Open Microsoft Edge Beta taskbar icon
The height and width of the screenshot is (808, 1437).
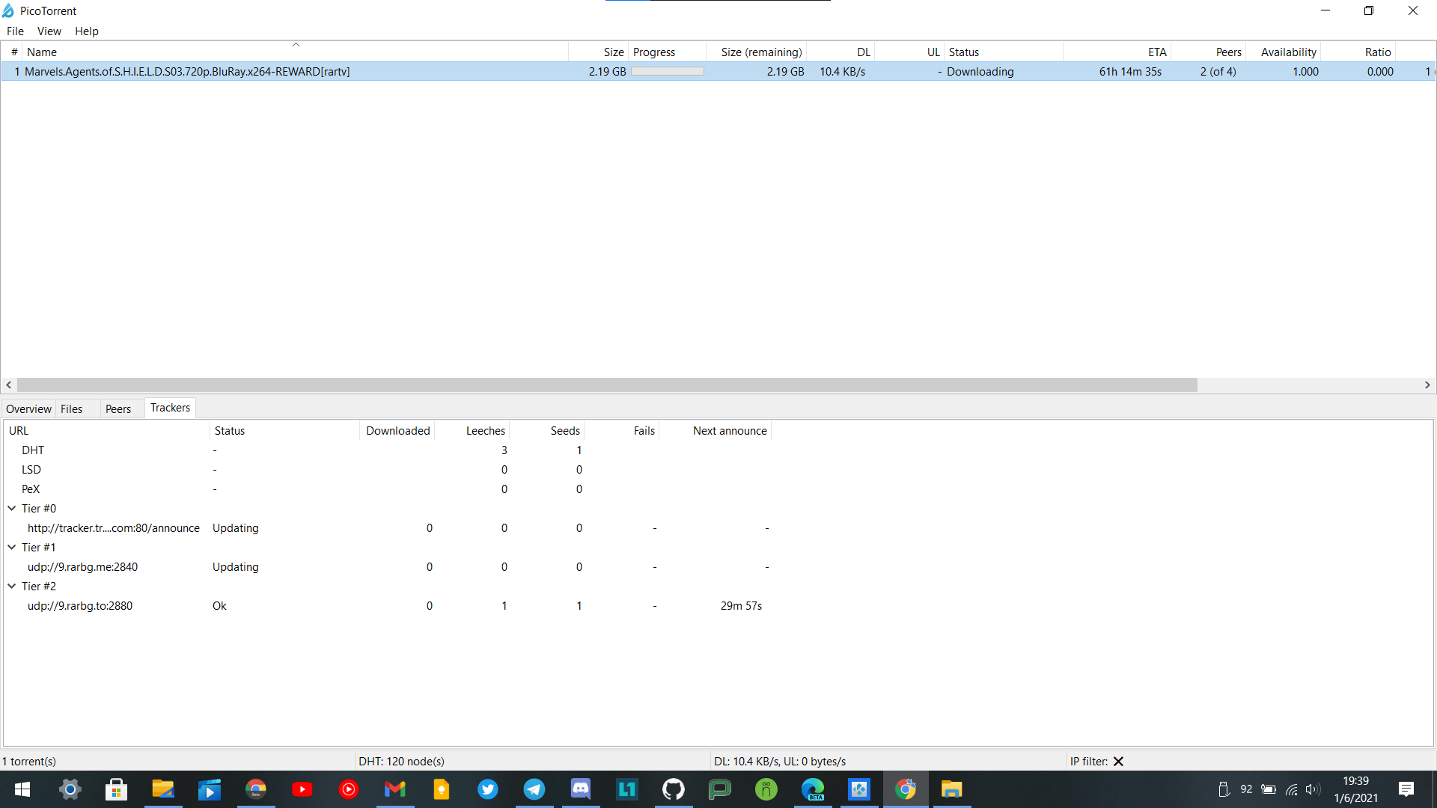point(812,789)
